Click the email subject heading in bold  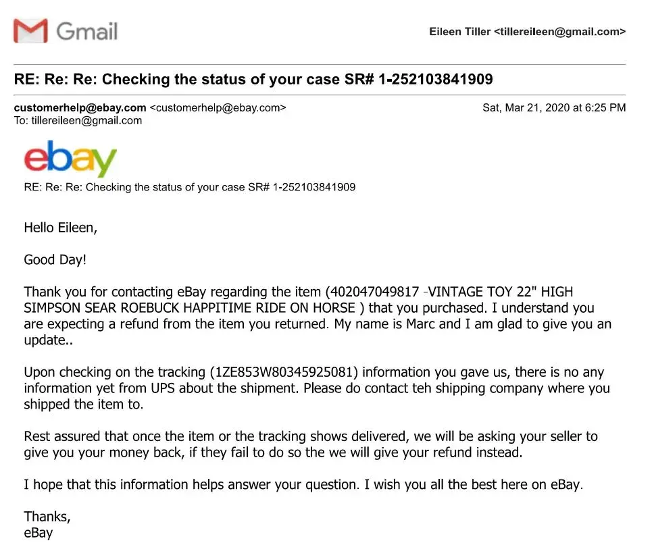pyautogui.click(x=253, y=79)
